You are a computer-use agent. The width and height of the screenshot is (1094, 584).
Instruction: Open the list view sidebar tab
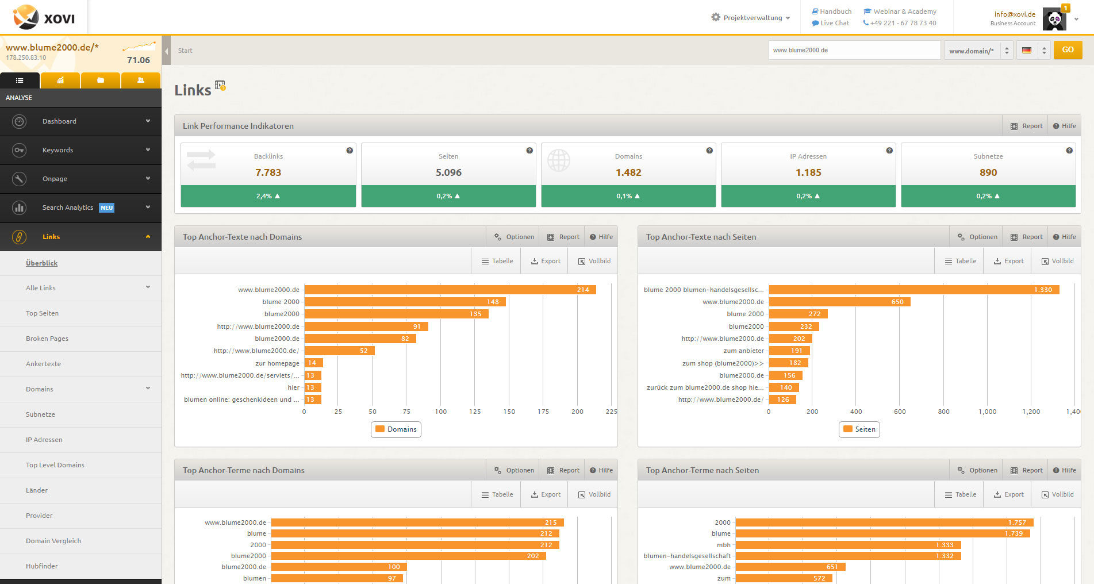tap(20, 80)
